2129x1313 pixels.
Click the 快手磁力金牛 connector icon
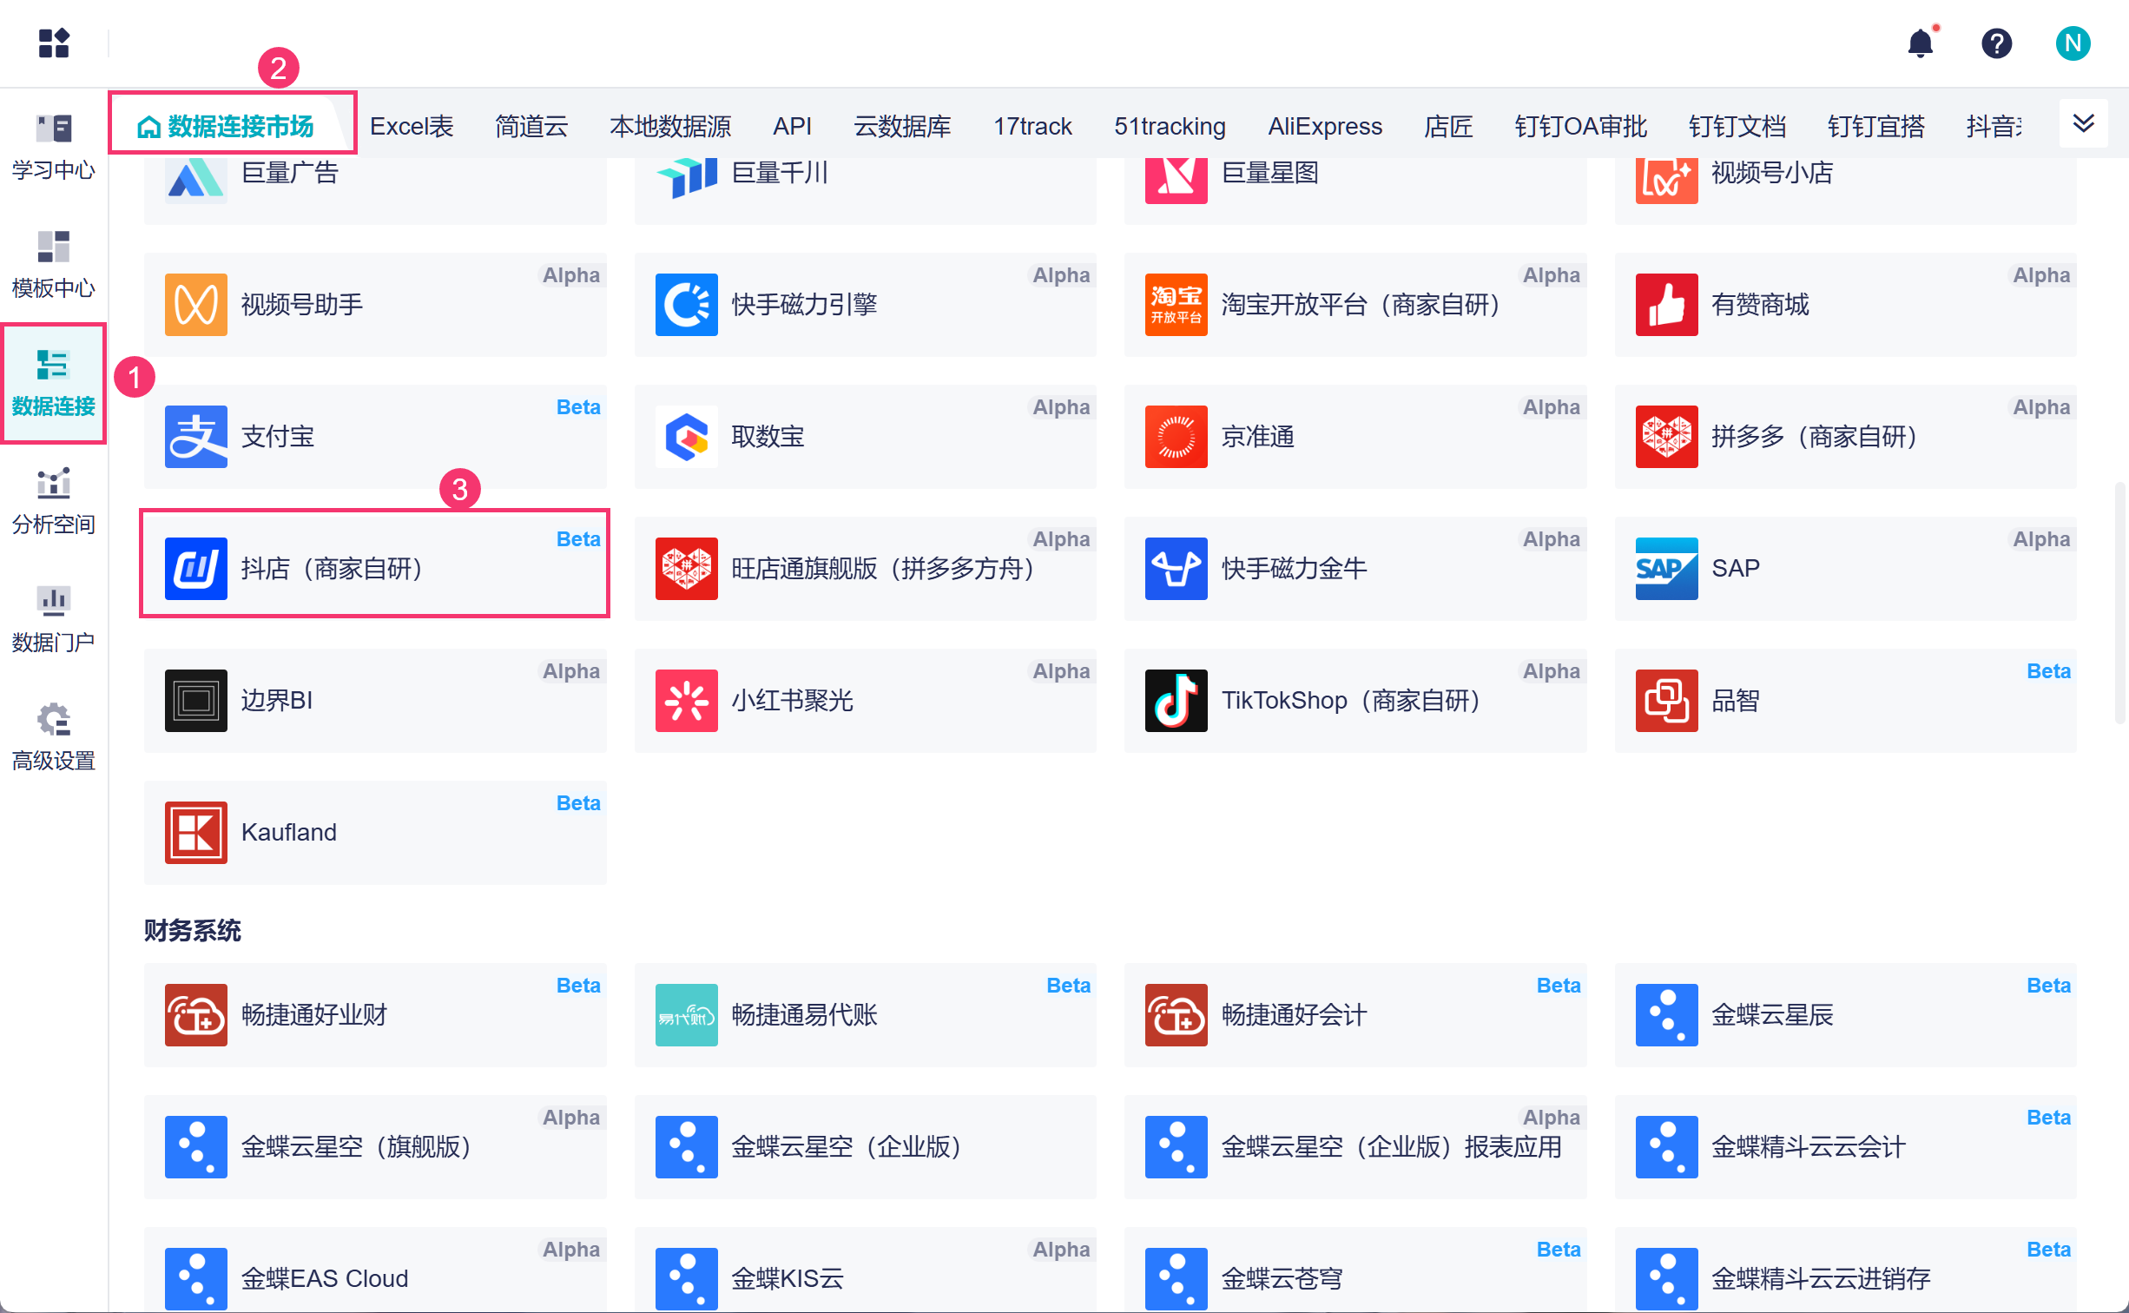1177,569
